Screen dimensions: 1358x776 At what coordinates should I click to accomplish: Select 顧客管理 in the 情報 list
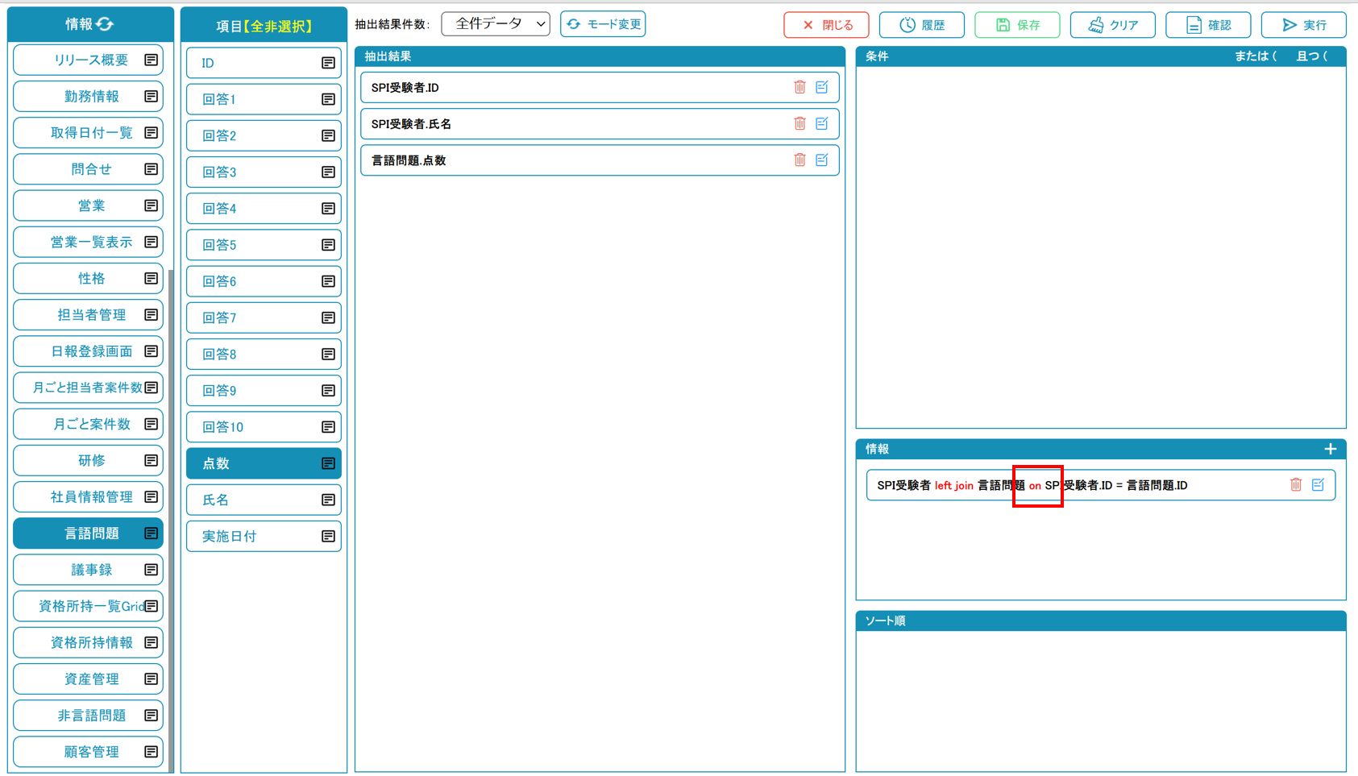(88, 752)
